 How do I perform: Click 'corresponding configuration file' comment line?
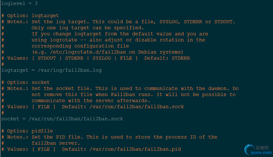tap(80, 46)
